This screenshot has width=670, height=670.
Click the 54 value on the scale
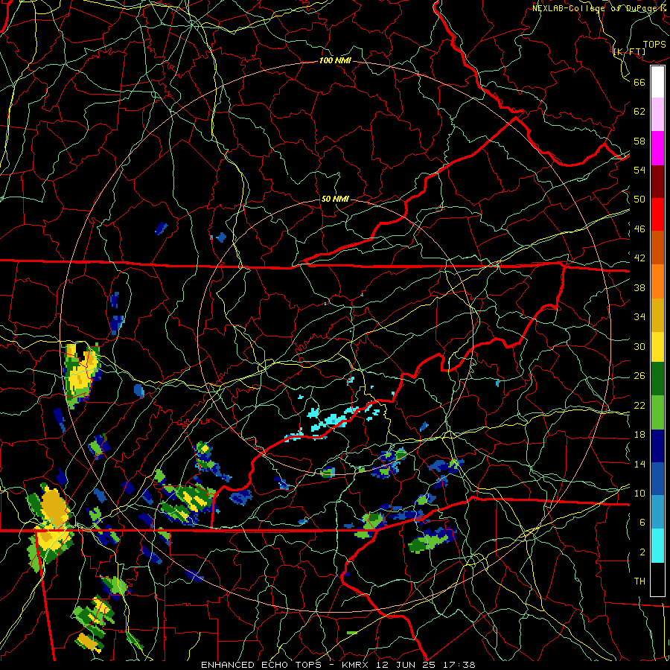639,170
